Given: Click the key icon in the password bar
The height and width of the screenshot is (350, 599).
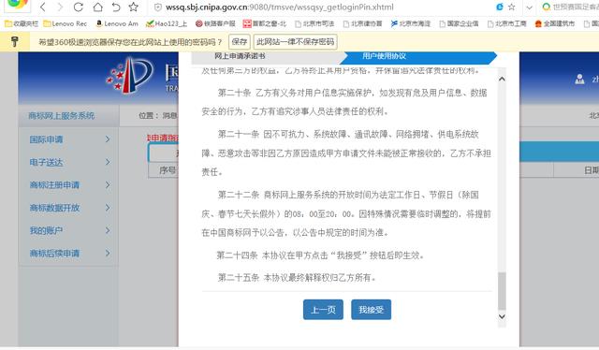Looking at the screenshot, I should (15, 41).
